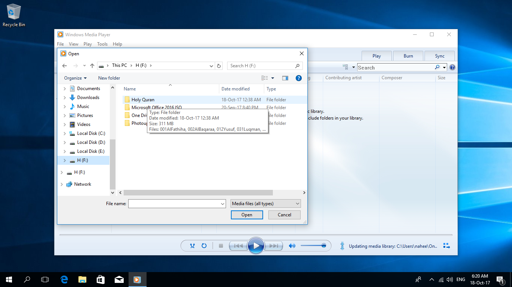Open the File menu in Media Player

click(60, 44)
